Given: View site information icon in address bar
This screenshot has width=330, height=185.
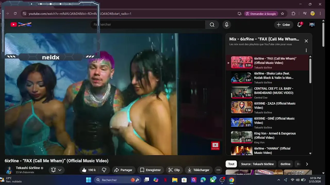Looking at the screenshot, I should 24,14.
